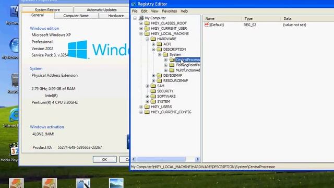Click the System key folder icon
334x188 pixels.
click(165, 54)
